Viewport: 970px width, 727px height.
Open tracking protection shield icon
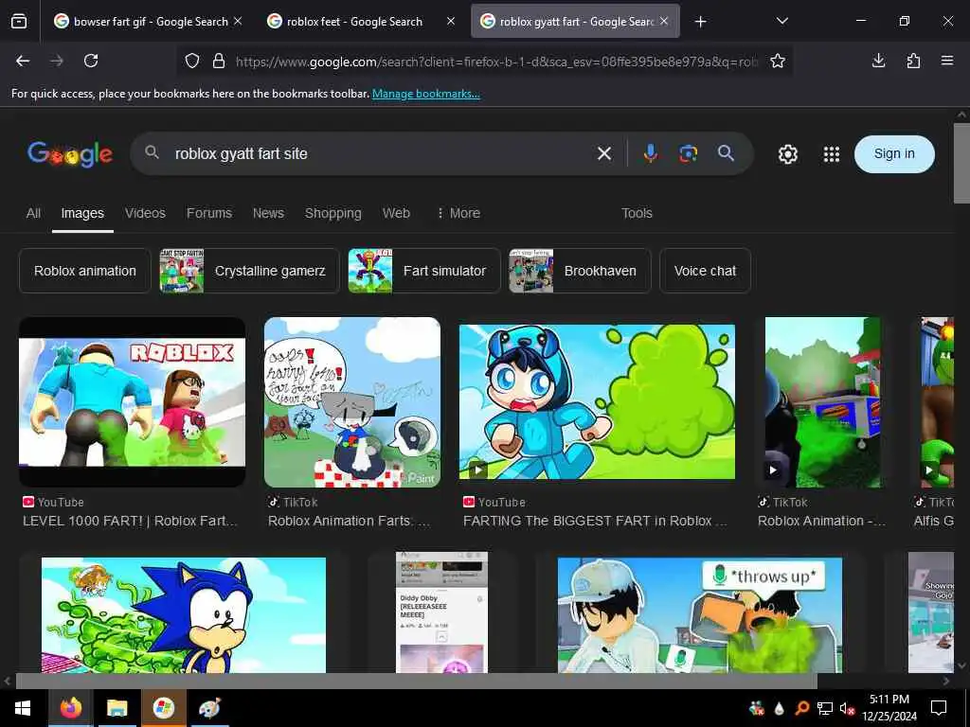point(192,61)
